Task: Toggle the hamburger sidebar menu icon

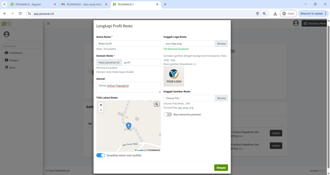Action: click(48, 23)
